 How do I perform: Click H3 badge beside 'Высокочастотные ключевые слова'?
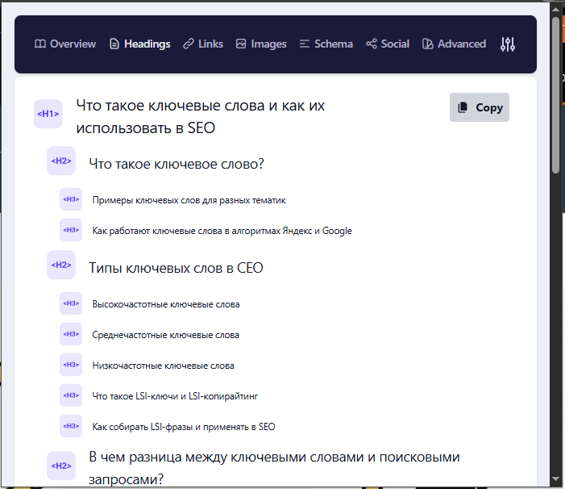71,303
